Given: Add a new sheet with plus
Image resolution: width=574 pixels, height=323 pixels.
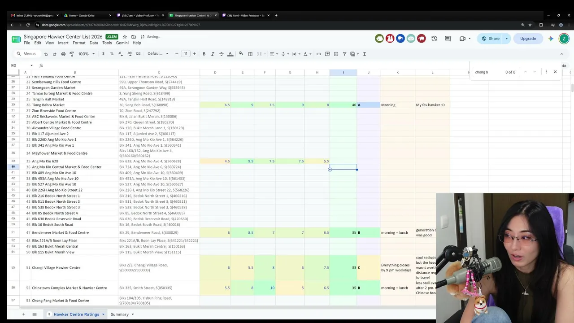Looking at the screenshot, I should tap(23, 314).
